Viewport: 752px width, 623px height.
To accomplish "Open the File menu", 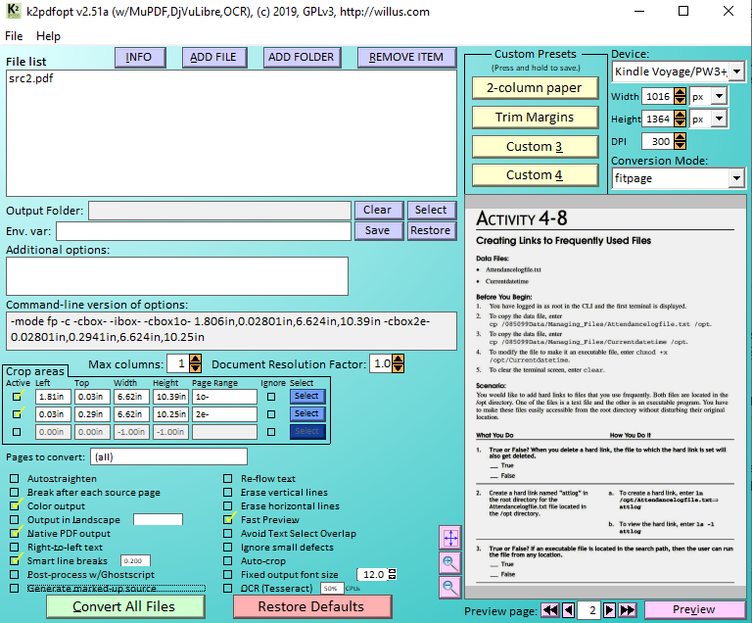I will [x=14, y=36].
